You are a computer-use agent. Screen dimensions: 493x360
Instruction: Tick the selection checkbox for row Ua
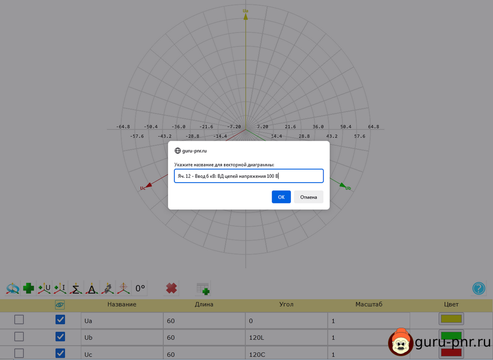19,320
